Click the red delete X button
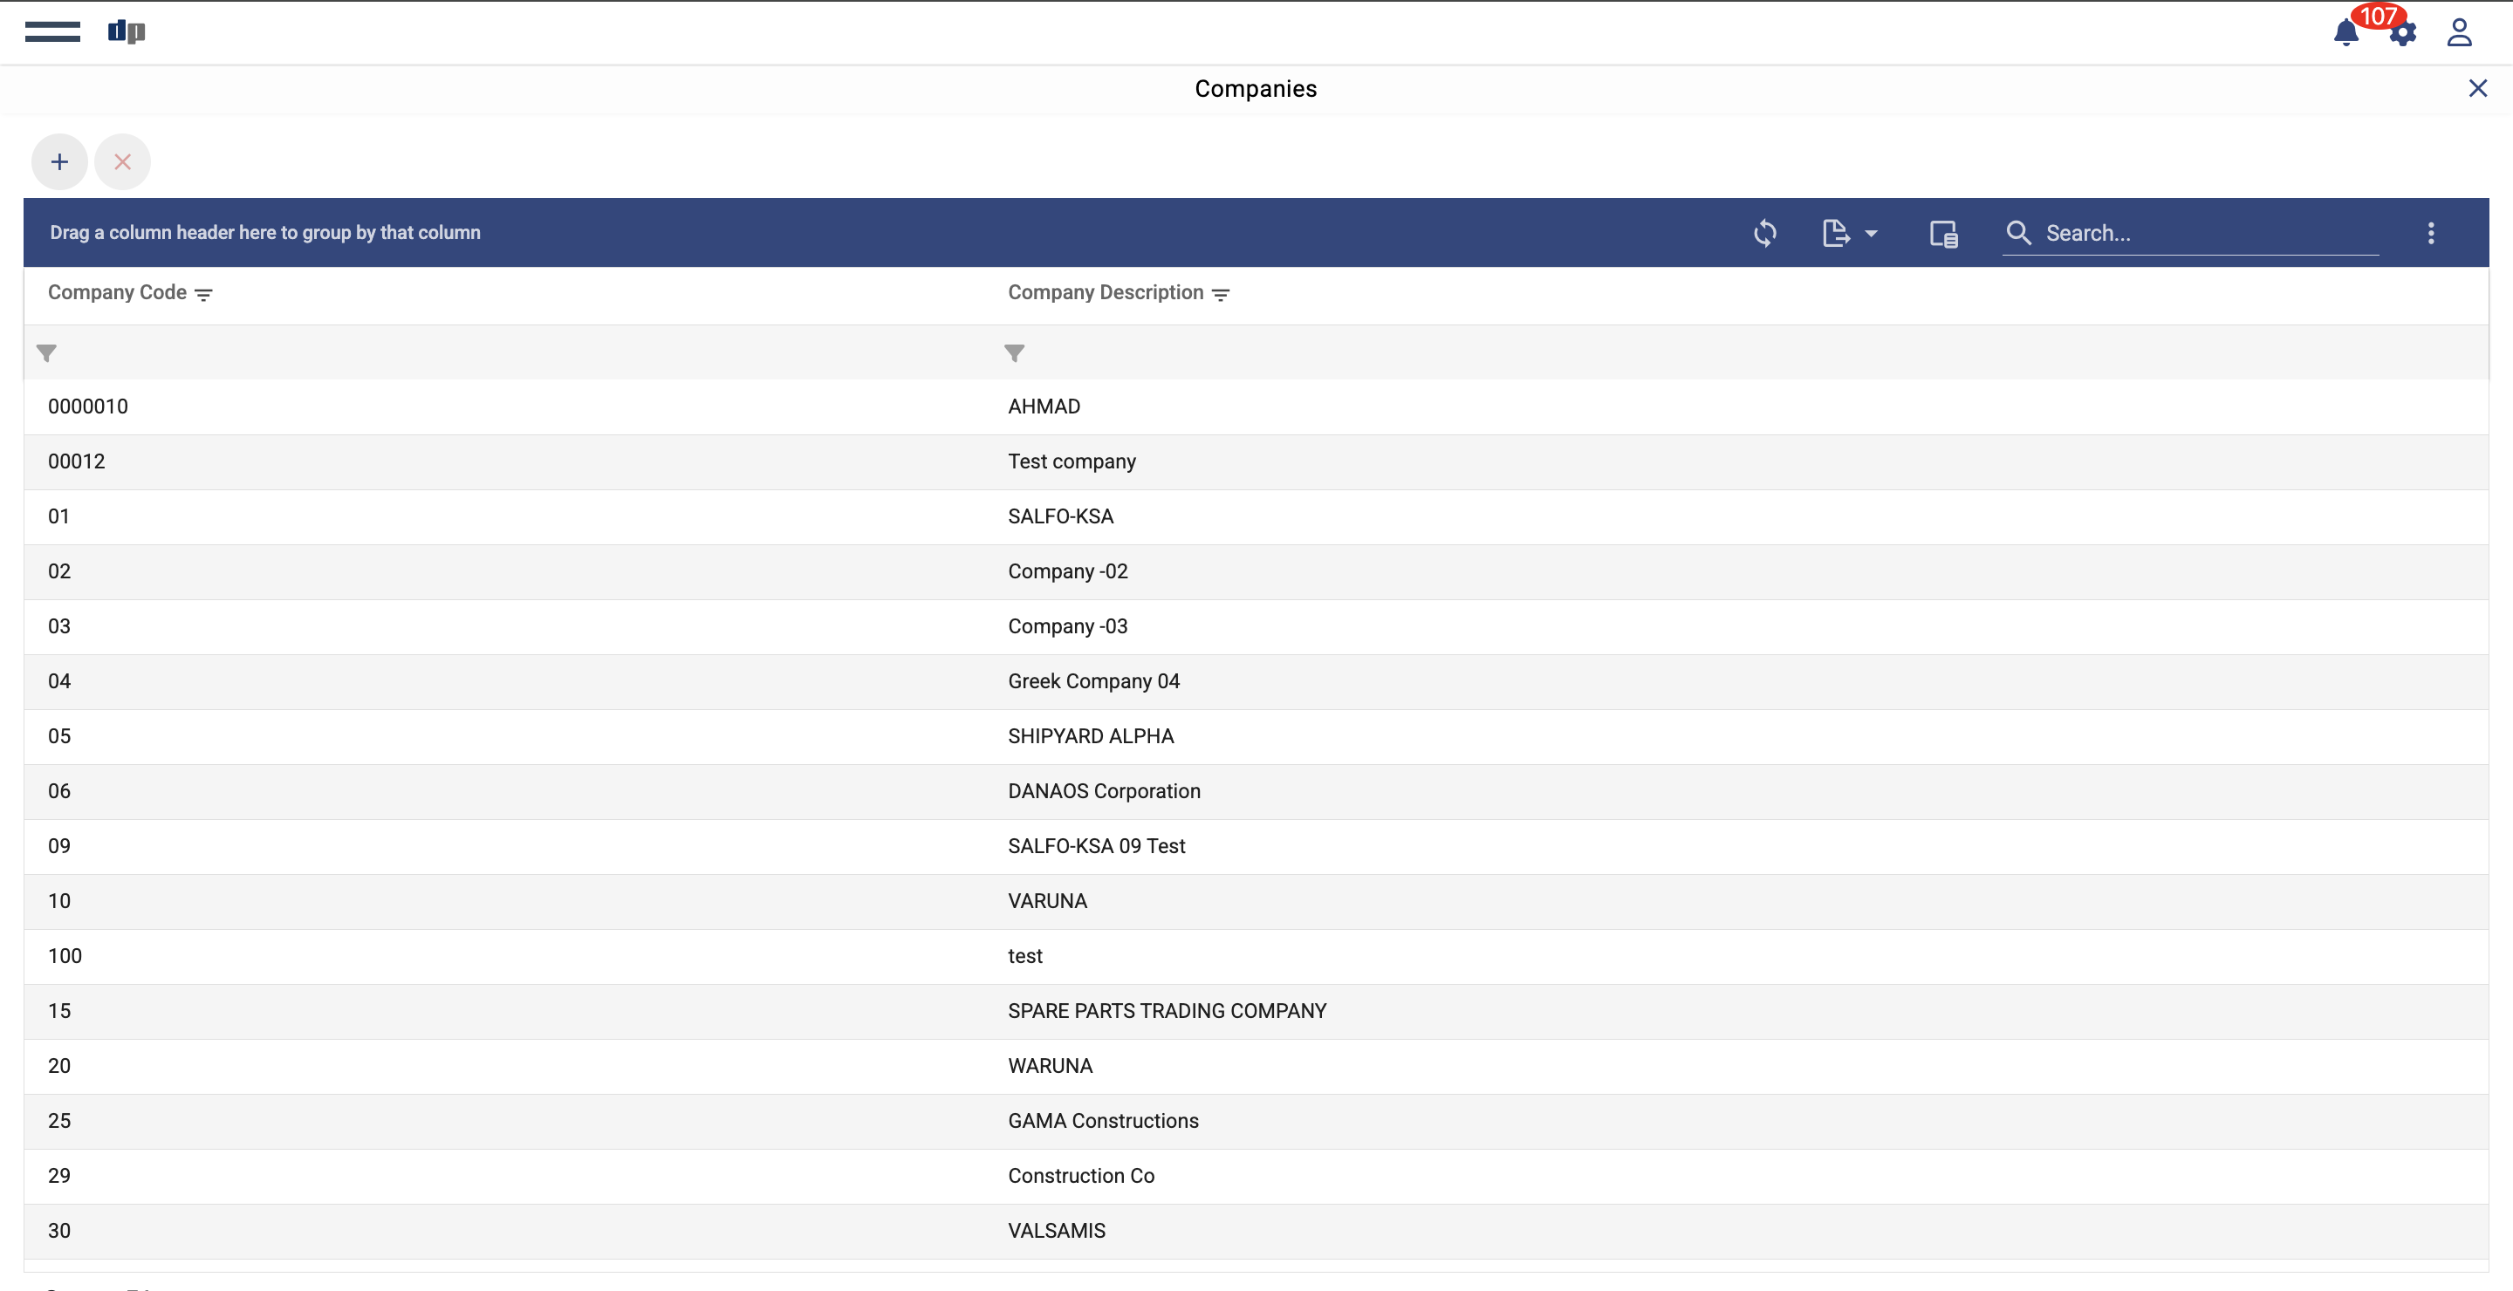This screenshot has width=2513, height=1291. point(122,162)
